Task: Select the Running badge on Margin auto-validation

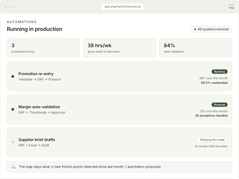Action: 219,105
